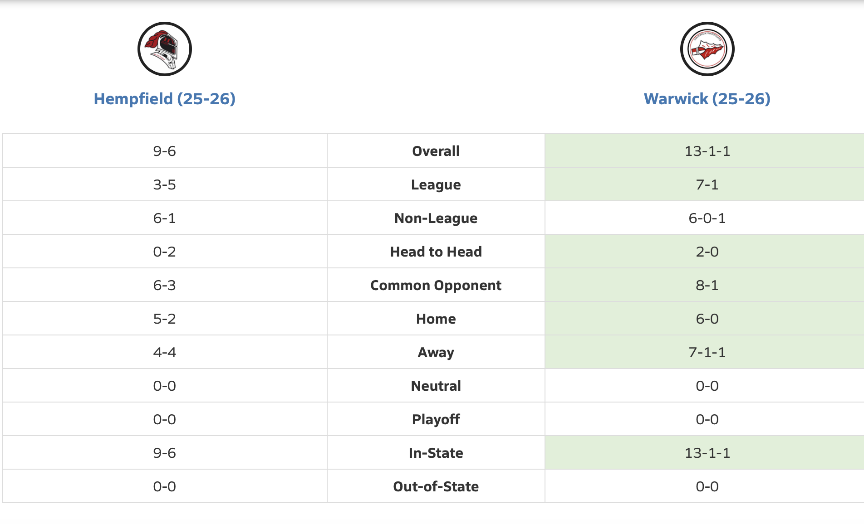Select Warwick's 2-0 Head to Head cell
This screenshot has width=864, height=524.
pyautogui.click(x=707, y=252)
